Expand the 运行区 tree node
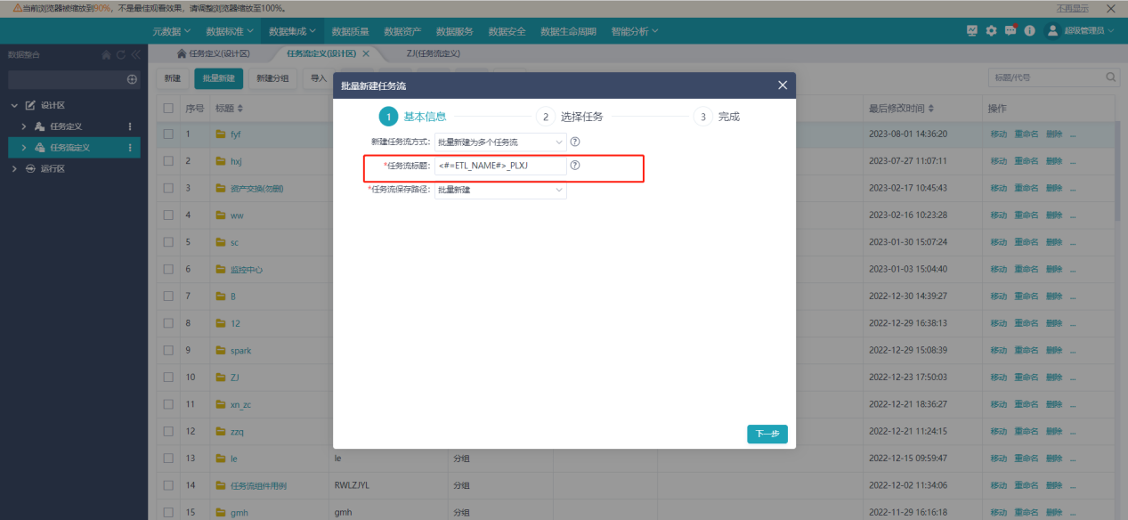Screen dimensions: 1128x520 pyautogui.click(x=15, y=168)
